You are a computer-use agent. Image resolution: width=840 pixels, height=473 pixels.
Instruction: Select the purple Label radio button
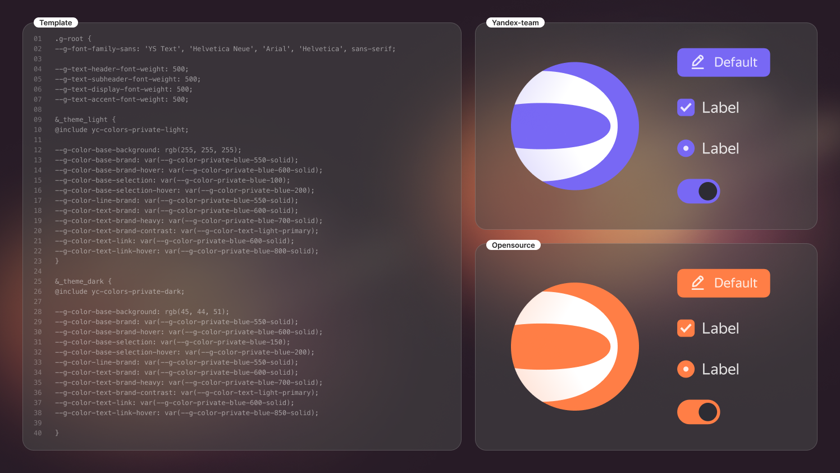[686, 148]
